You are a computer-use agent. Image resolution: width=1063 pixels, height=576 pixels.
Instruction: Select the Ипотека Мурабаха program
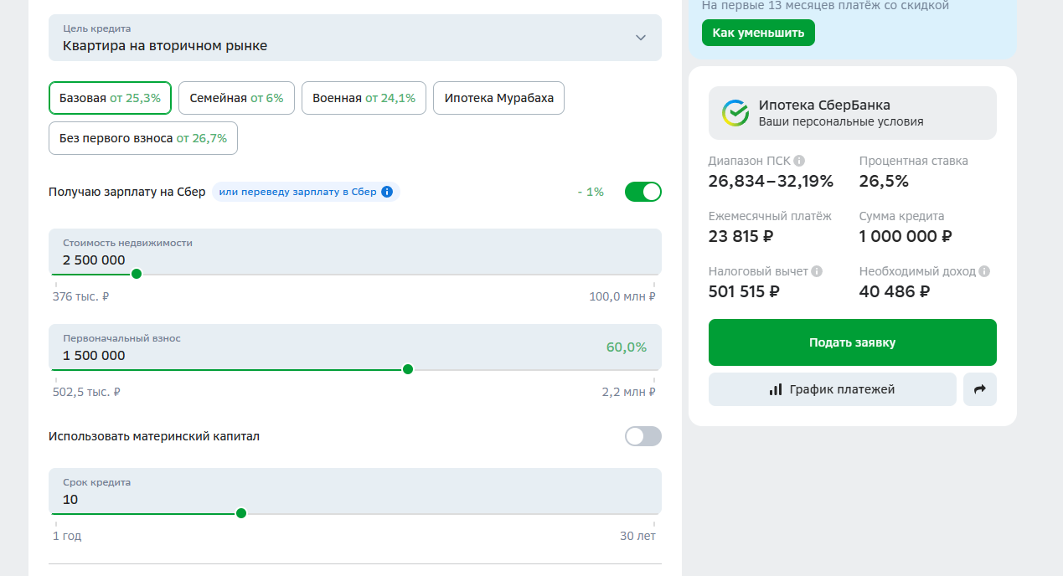click(x=499, y=98)
